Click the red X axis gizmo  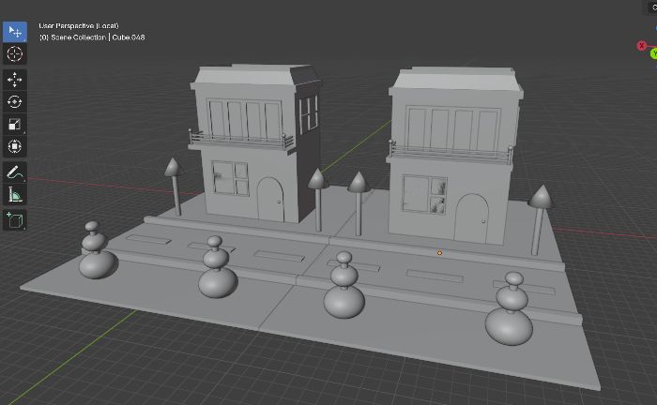pos(641,46)
